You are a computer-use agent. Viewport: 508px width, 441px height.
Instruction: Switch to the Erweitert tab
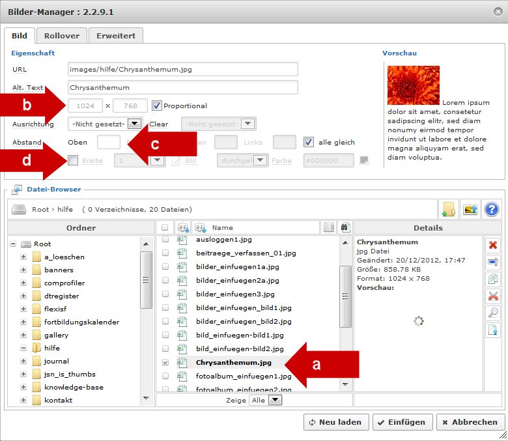point(115,36)
